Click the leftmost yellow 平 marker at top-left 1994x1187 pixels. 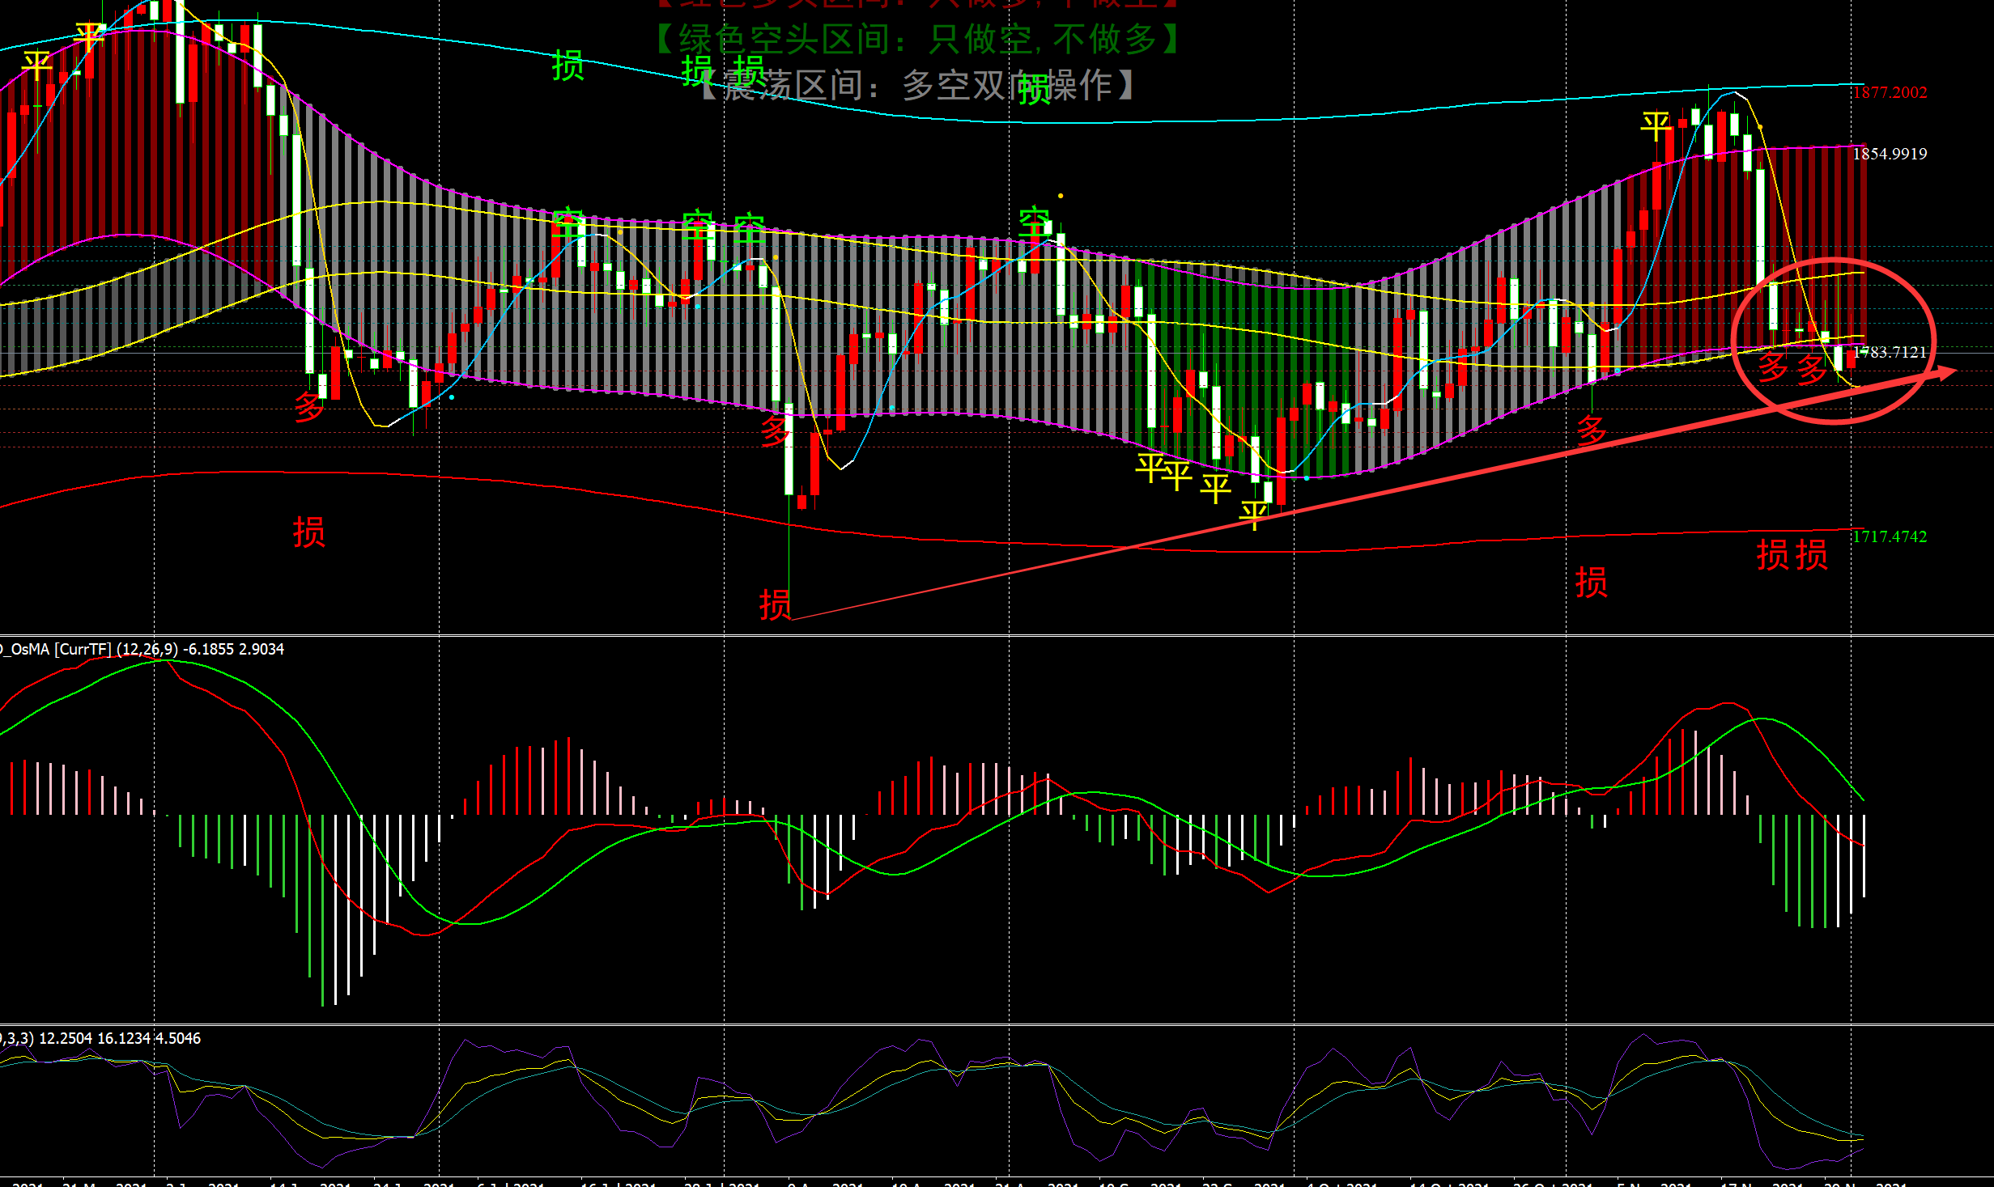click(37, 65)
